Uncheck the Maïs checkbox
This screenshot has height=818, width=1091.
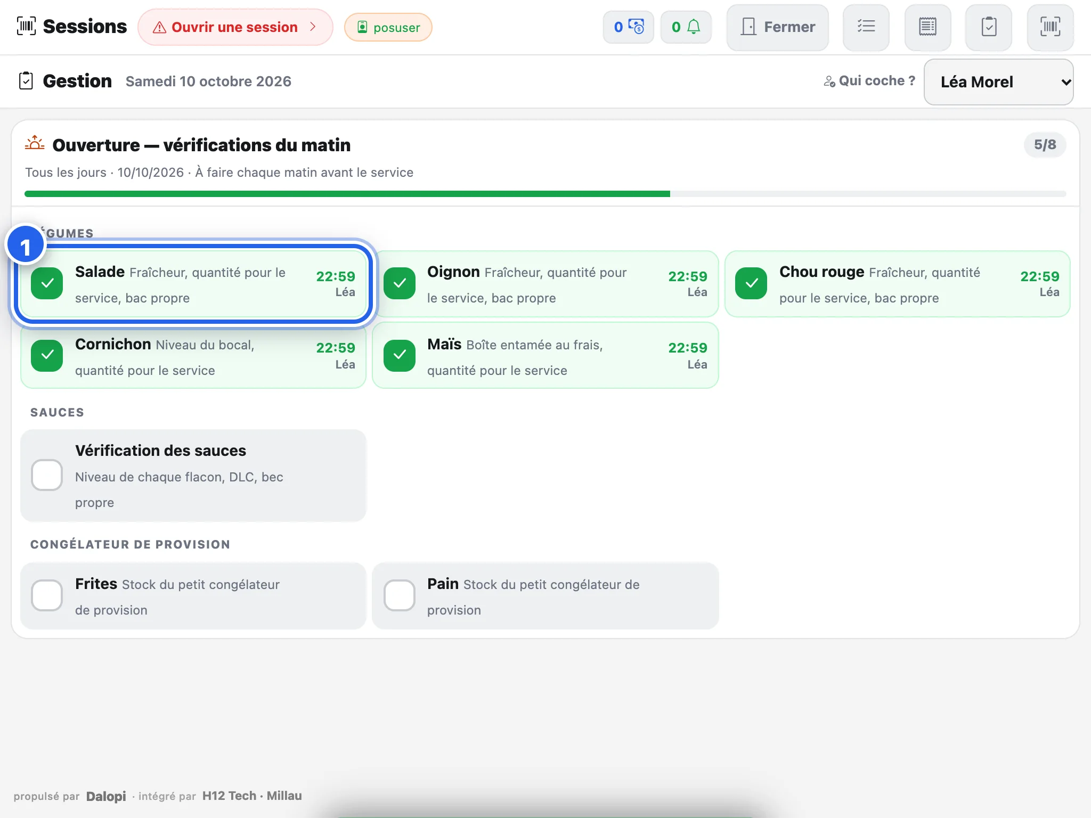click(400, 355)
